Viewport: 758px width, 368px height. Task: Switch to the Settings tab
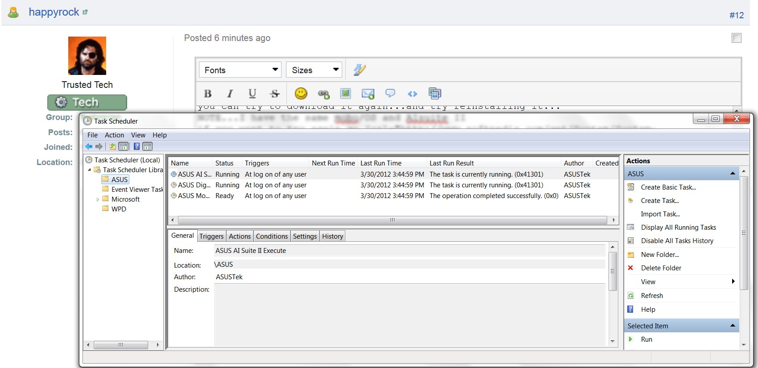(x=305, y=236)
